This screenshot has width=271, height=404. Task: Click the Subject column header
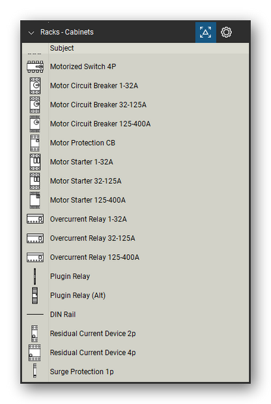[62, 48]
